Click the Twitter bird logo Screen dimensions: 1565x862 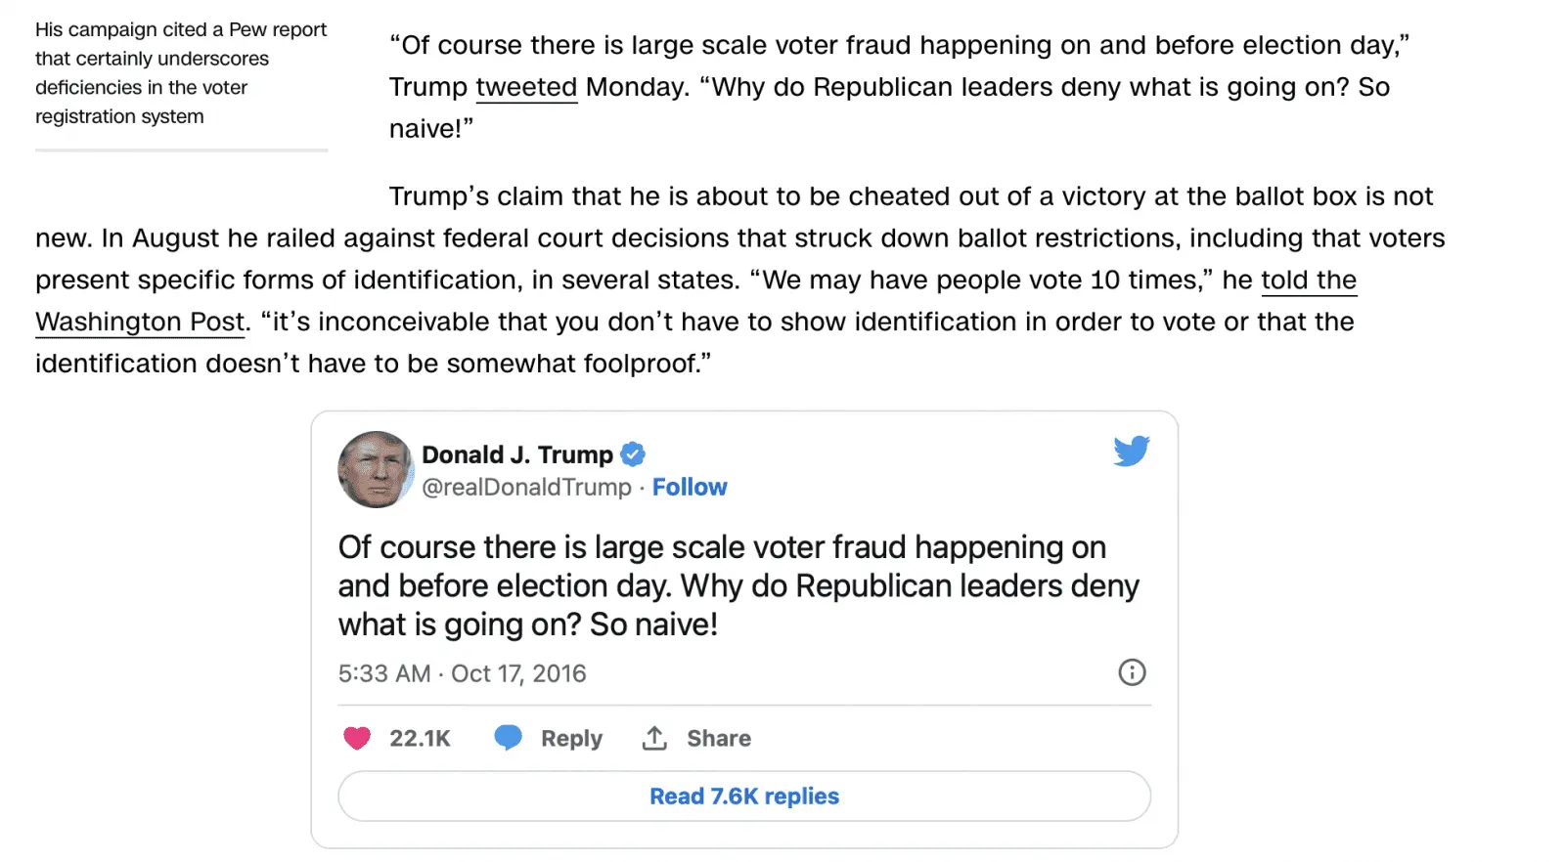tap(1131, 451)
